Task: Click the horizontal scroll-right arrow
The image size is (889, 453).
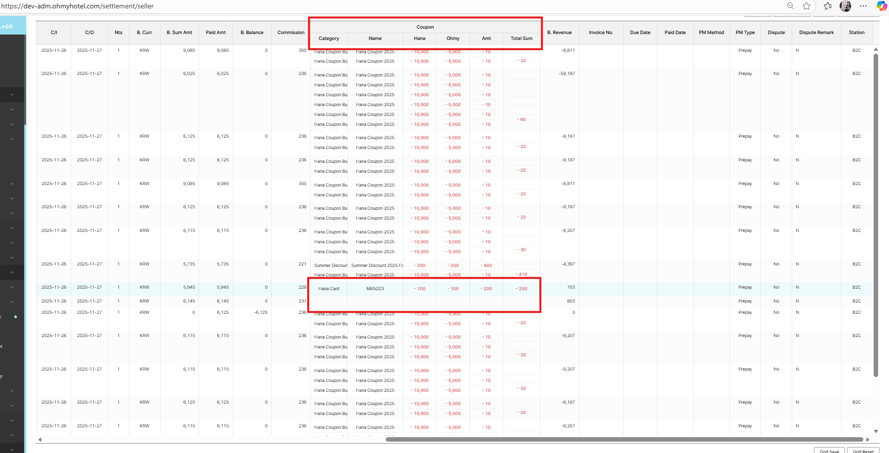Action: (x=868, y=440)
